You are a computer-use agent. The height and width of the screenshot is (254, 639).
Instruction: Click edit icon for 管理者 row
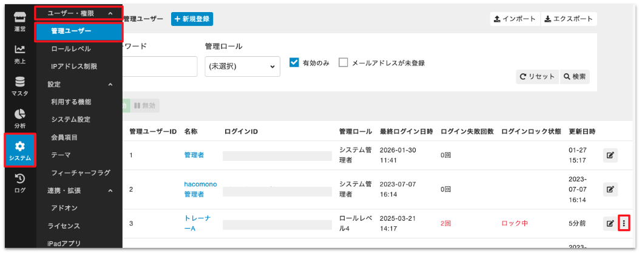click(x=610, y=155)
